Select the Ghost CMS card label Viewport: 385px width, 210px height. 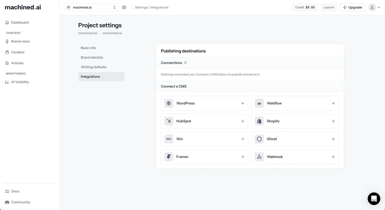coord(272,139)
